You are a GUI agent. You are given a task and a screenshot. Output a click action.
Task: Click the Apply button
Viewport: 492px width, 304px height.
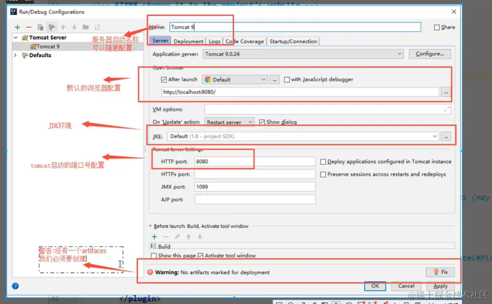[x=441, y=286]
